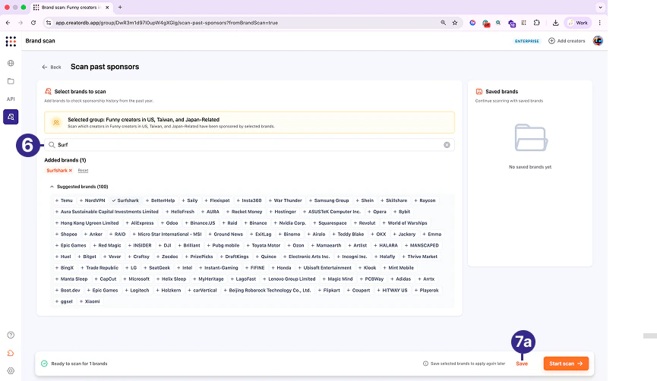
Task: Add Ubisoft Entertainment brand chip
Action: (324, 268)
